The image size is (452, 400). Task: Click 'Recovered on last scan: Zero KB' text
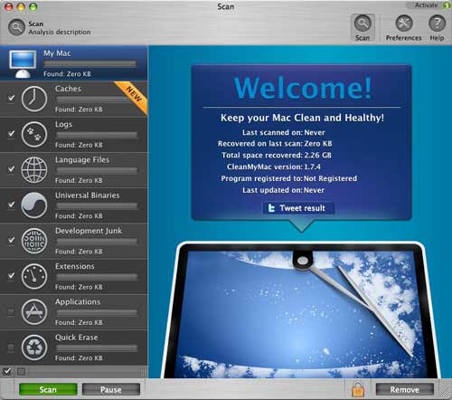point(275,144)
